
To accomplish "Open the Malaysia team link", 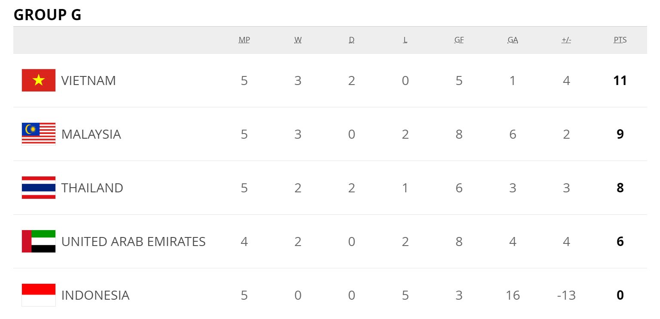I will click(91, 134).
